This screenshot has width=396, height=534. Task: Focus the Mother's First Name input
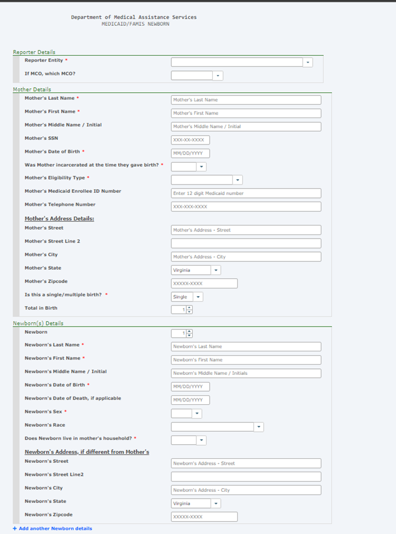point(246,113)
